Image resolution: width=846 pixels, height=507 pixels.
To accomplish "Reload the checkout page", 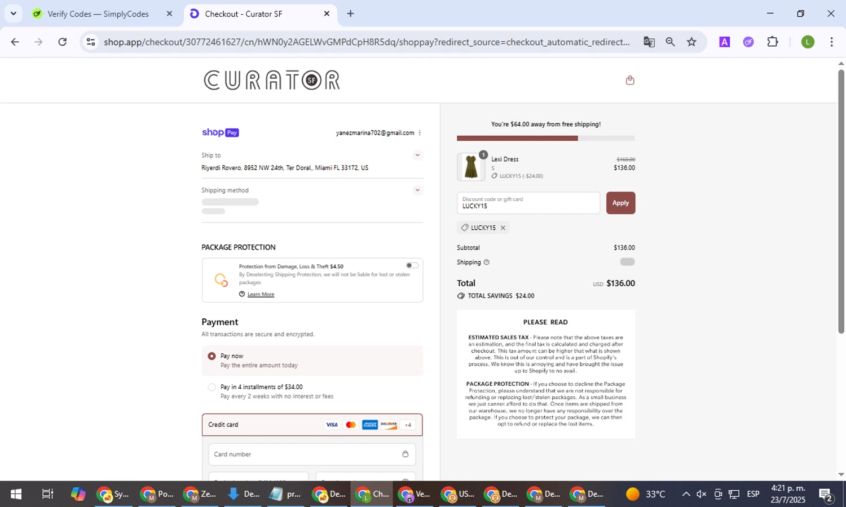I will pos(63,42).
